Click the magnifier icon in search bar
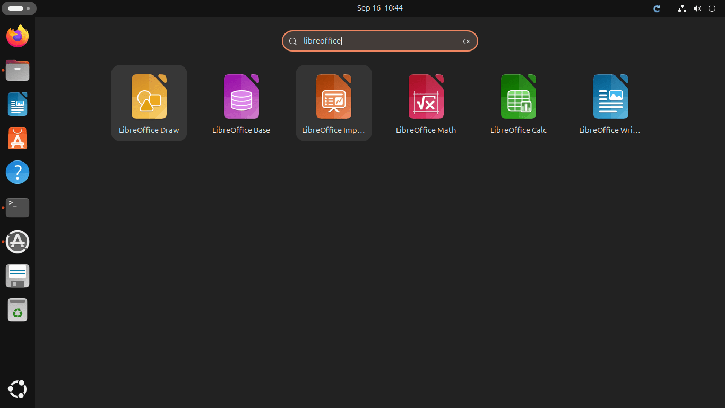Viewport: 725px width, 408px height. tap(292, 41)
